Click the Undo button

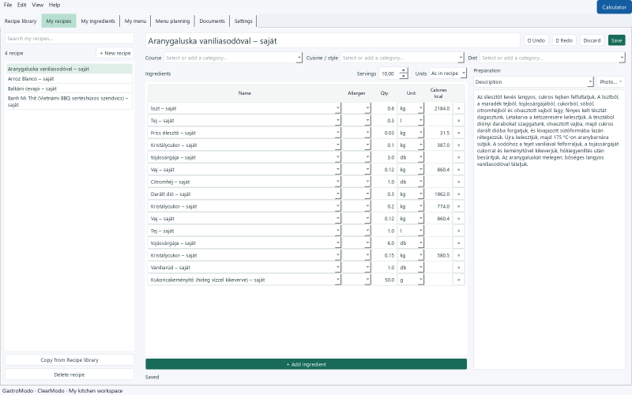coord(536,40)
